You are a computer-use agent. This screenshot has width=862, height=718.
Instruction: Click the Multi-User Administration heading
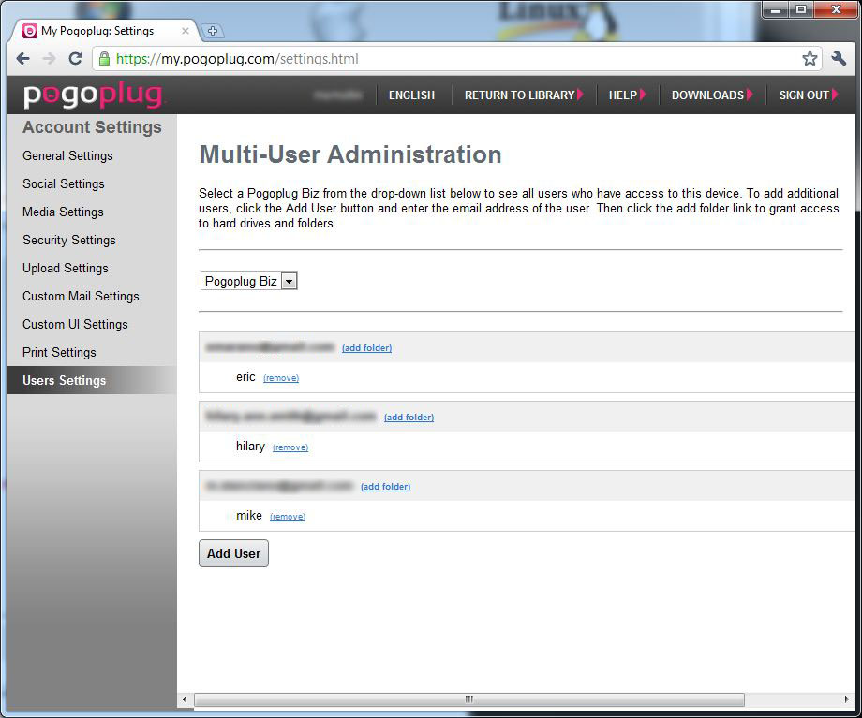point(350,154)
